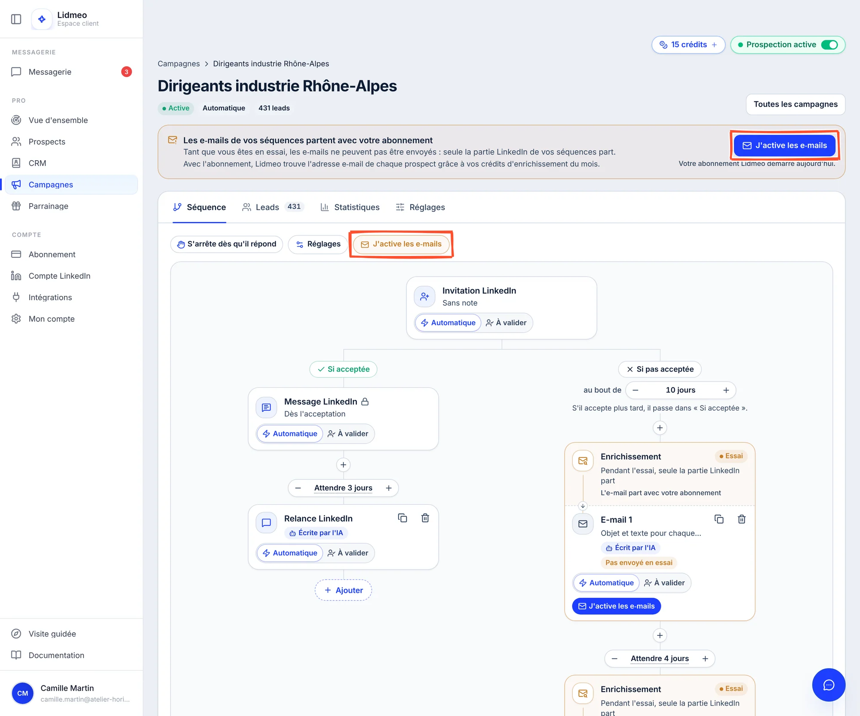The width and height of the screenshot is (860, 716).
Task: Click the Camille Martin CM avatar
Action: (22, 693)
